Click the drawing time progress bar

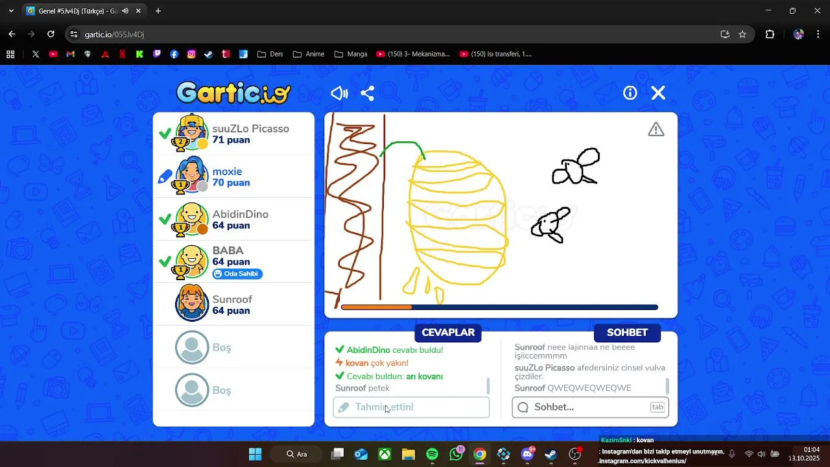(499, 307)
